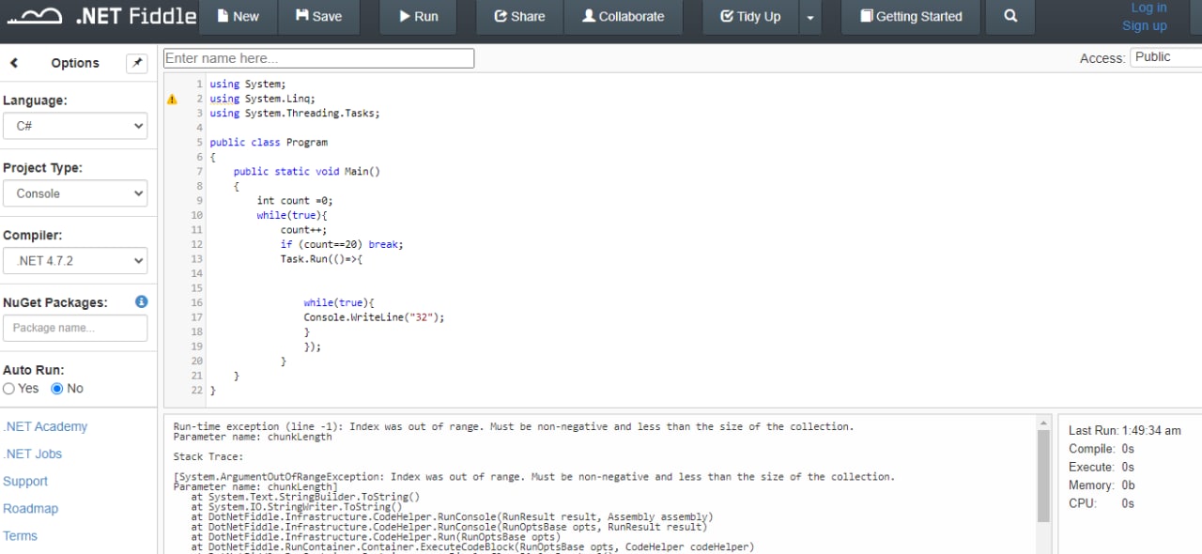Collapse the Options panel with back chevron
The width and height of the screenshot is (1202, 554).
click(x=14, y=63)
